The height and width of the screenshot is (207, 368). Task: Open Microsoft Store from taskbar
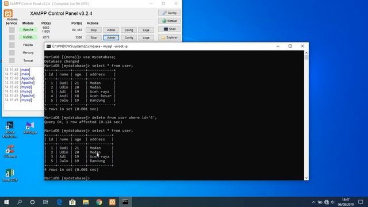pyautogui.click(x=72, y=202)
